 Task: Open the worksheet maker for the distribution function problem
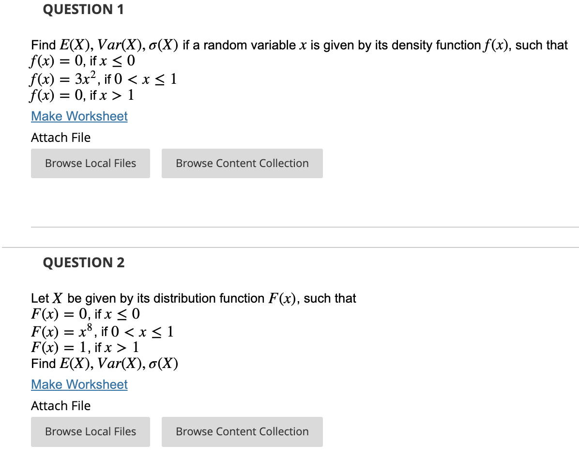[x=79, y=384]
